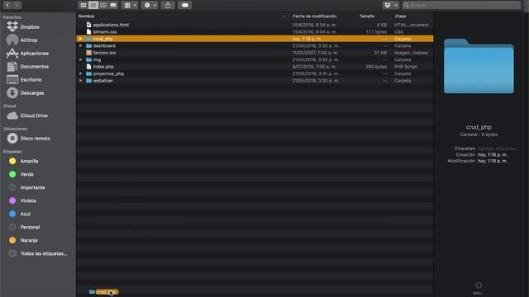
Task: Sort by Fecha de modificación column
Action: 314,16
